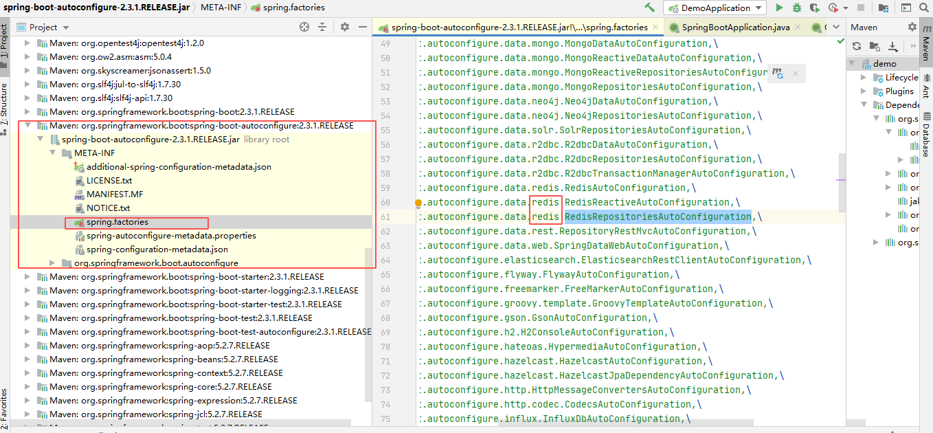Image resolution: width=933 pixels, height=433 pixels.
Task: Dismiss the floating Maven reload popup
Action: 795,73
